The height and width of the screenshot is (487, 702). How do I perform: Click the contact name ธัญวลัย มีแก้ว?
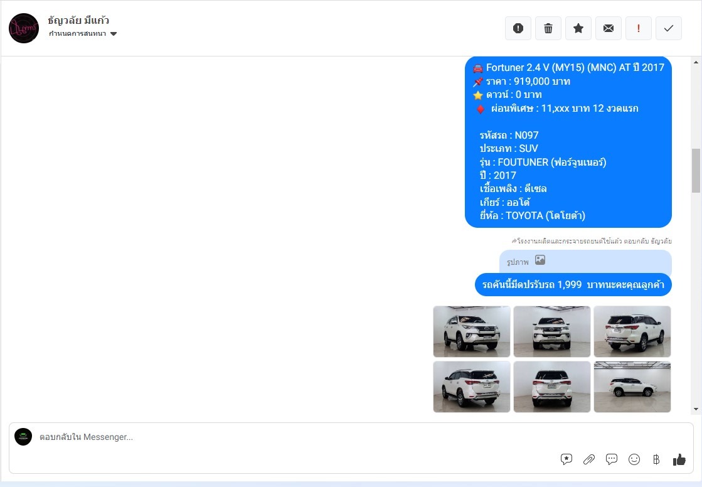pyautogui.click(x=78, y=20)
